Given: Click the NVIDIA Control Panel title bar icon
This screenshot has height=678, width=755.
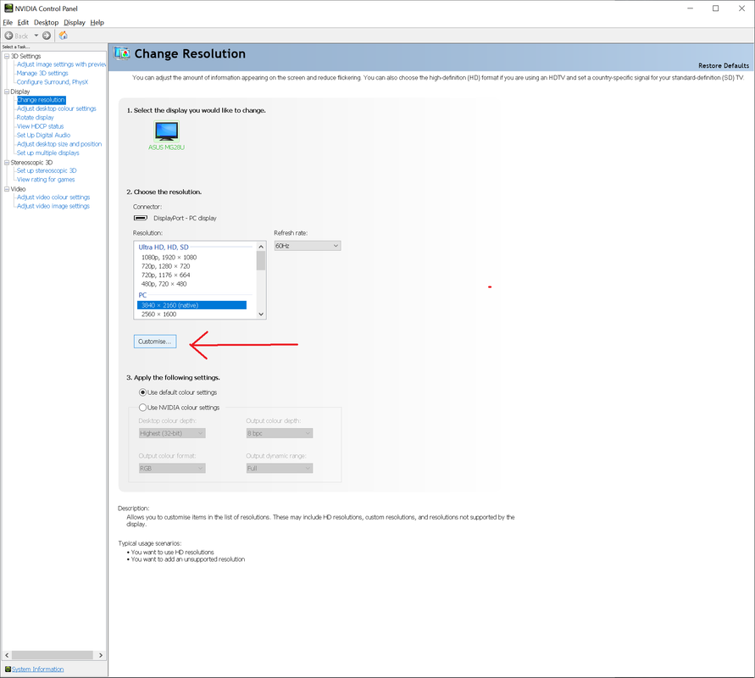Looking at the screenshot, I should tap(8, 8).
